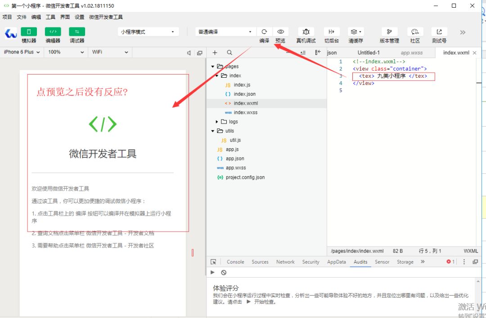Collapse the pages folder
The image size is (486, 318).
tap(212, 66)
